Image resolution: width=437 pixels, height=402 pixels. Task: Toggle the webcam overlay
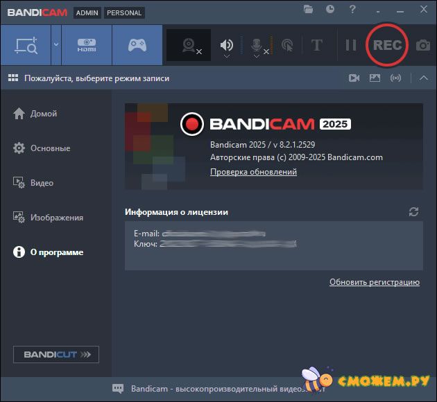coord(189,46)
